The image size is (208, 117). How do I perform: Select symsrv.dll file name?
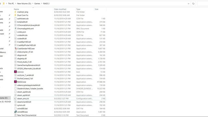[x=21, y=105]
